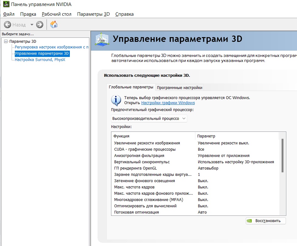Open the Back history dropdown arrow

[32, 25]
